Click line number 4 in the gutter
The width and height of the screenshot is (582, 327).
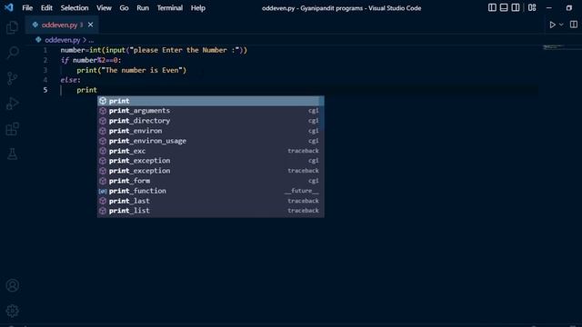pyautogui.click(x=45, y=80)
